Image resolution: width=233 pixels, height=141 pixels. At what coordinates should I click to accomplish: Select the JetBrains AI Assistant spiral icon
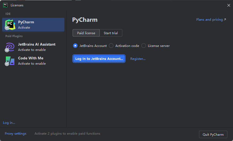pos(10,47)
